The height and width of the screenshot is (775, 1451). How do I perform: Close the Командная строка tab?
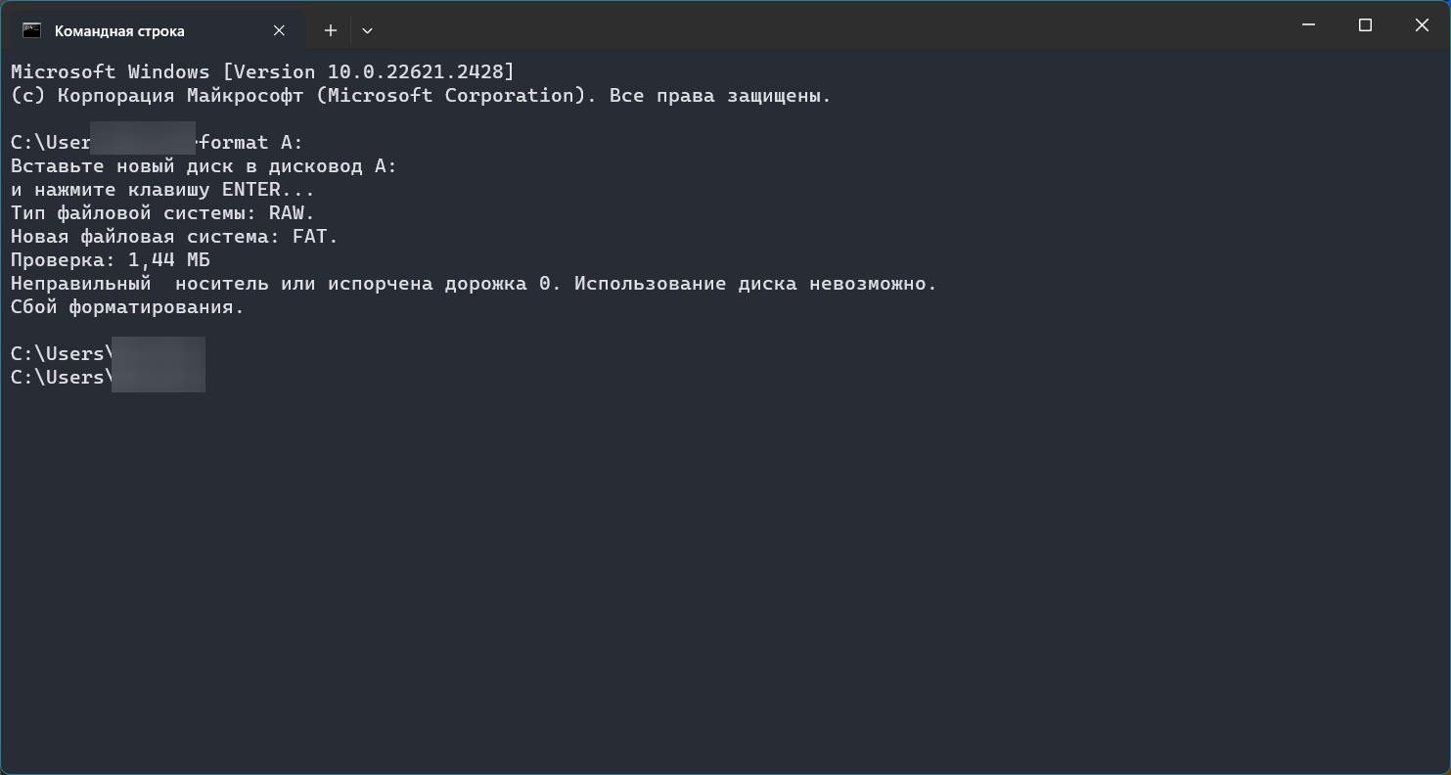(x=279, y=30)
